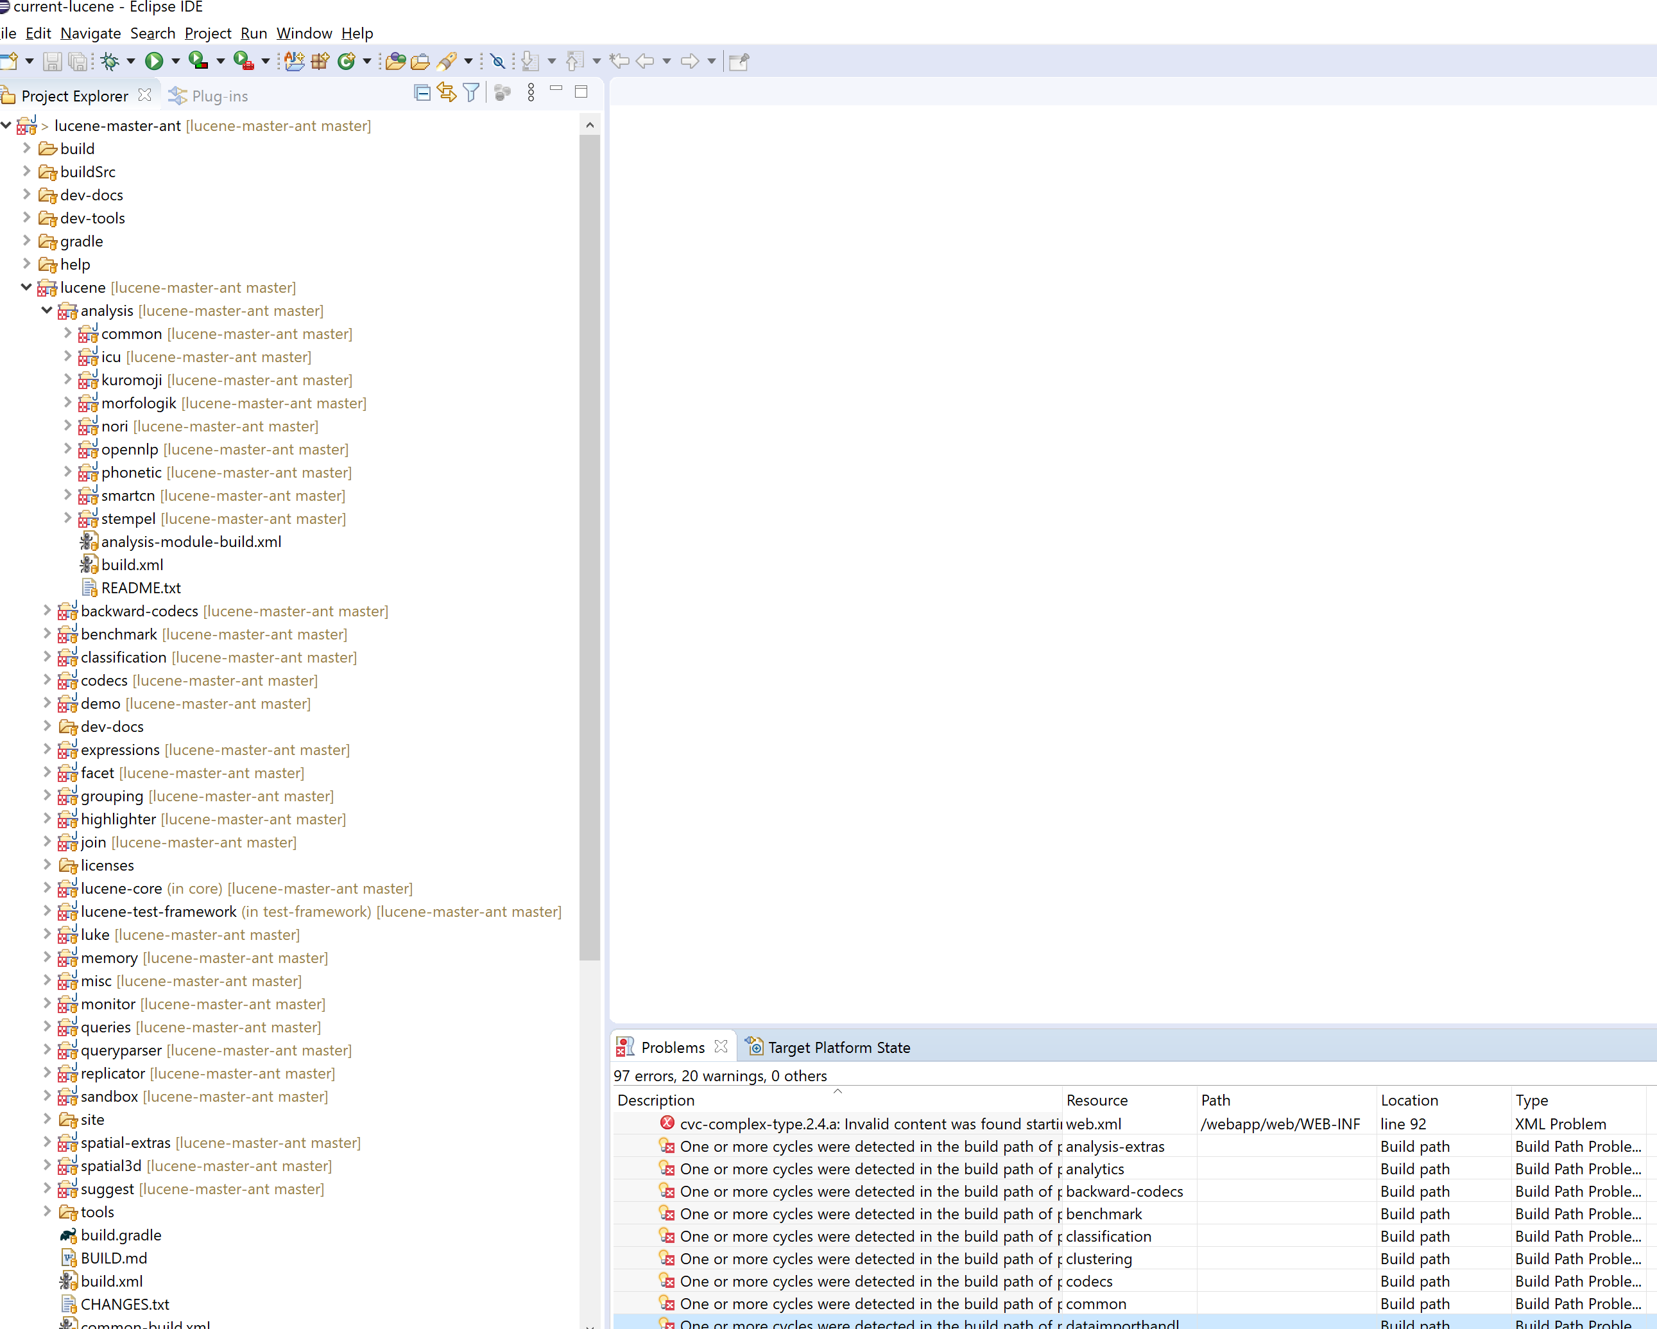Click Project Explorer scroll up arrow
The width and height of the screenshot is (1657, 1329).
pyautogui.click(x=590, y=125)
